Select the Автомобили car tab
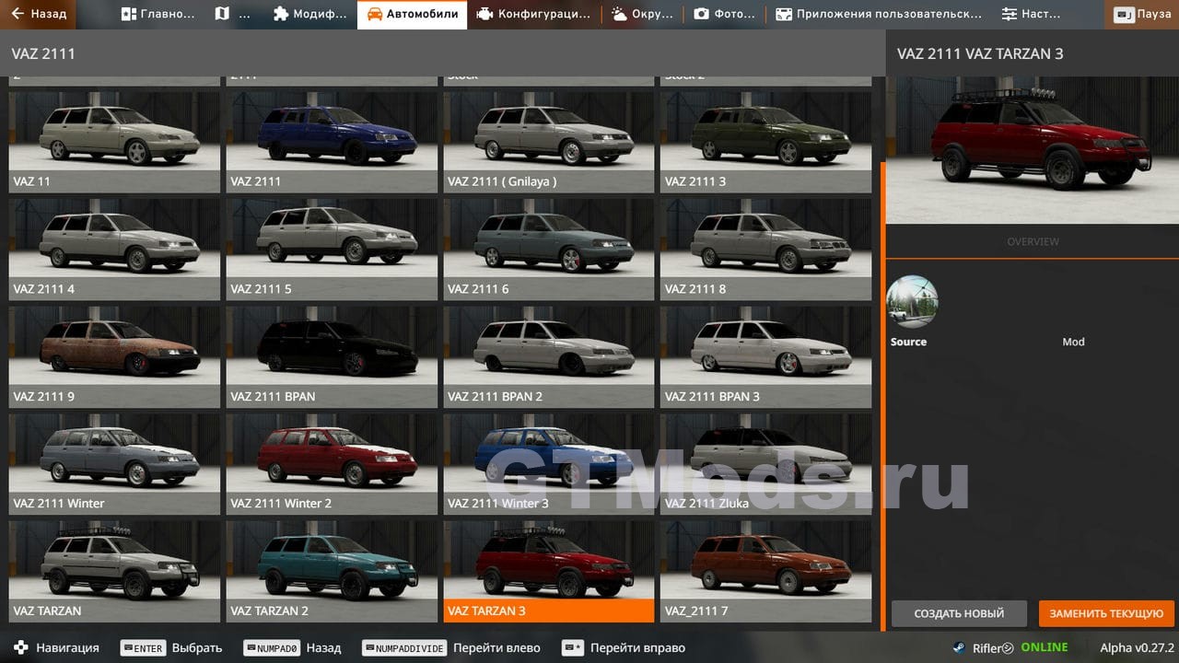The height and width of the screenshot is (663, 1179). click(x=412, y=14)
